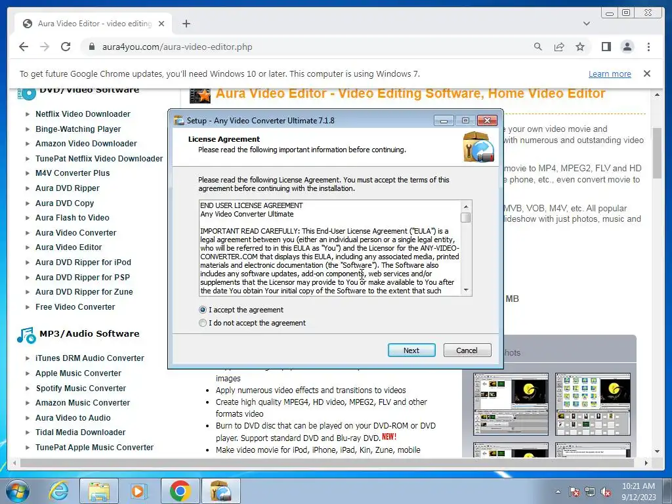Open Spotify Music Converter link
The height and width of the screenshot is (504, 672).
click(81, 388)
